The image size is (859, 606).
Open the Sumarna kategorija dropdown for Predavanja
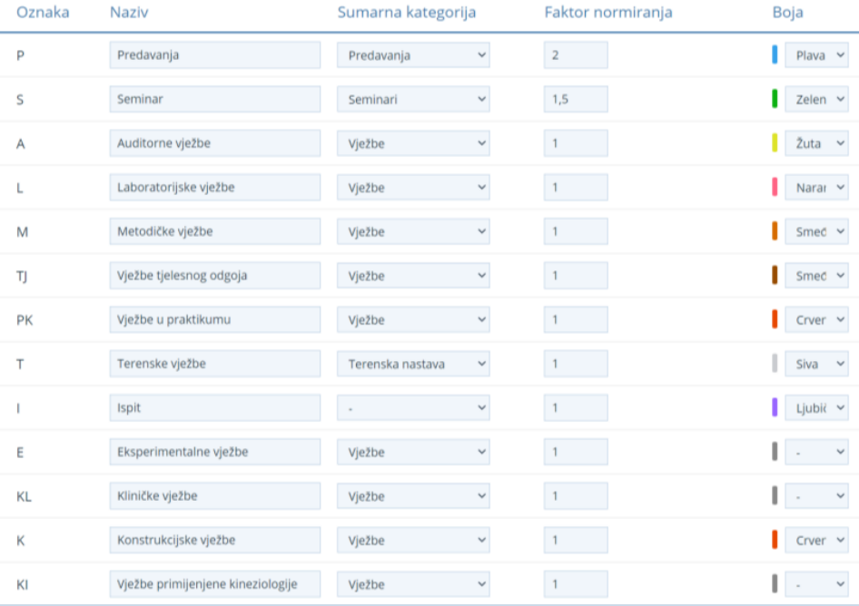[413, 55]
